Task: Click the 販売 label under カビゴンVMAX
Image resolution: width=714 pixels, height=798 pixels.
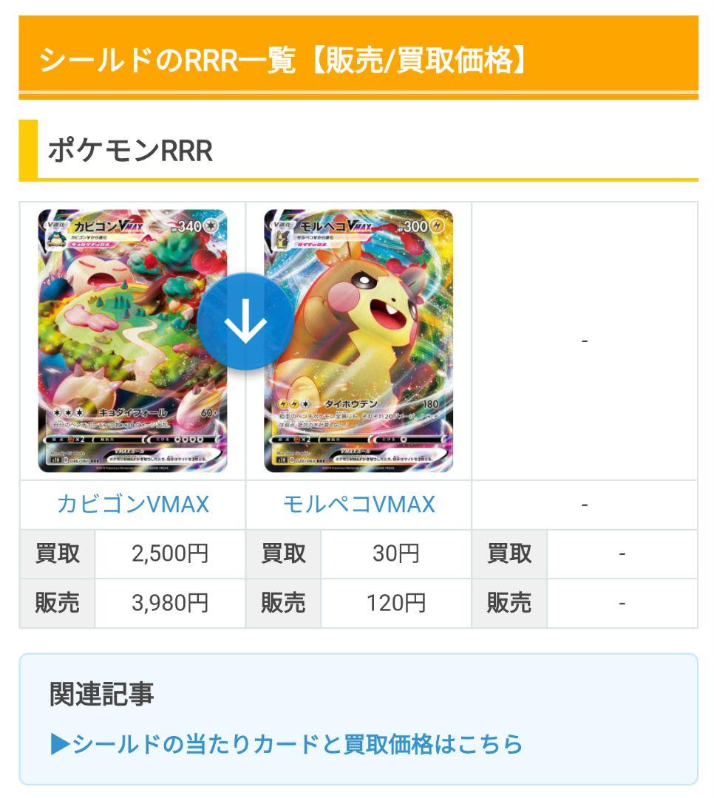Action: click(57, 603)
